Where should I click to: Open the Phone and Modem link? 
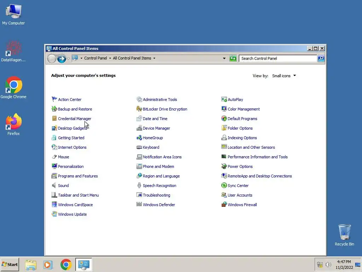point(158,166)
